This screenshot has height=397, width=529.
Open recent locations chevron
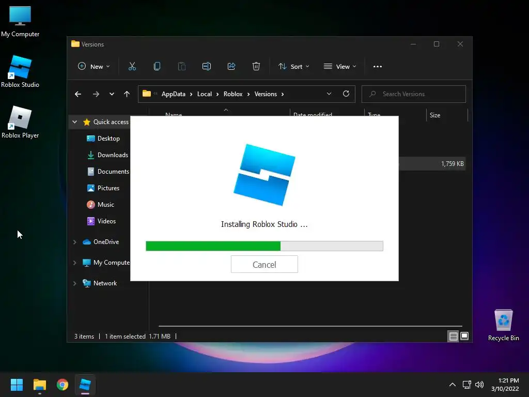pos(112,94)
